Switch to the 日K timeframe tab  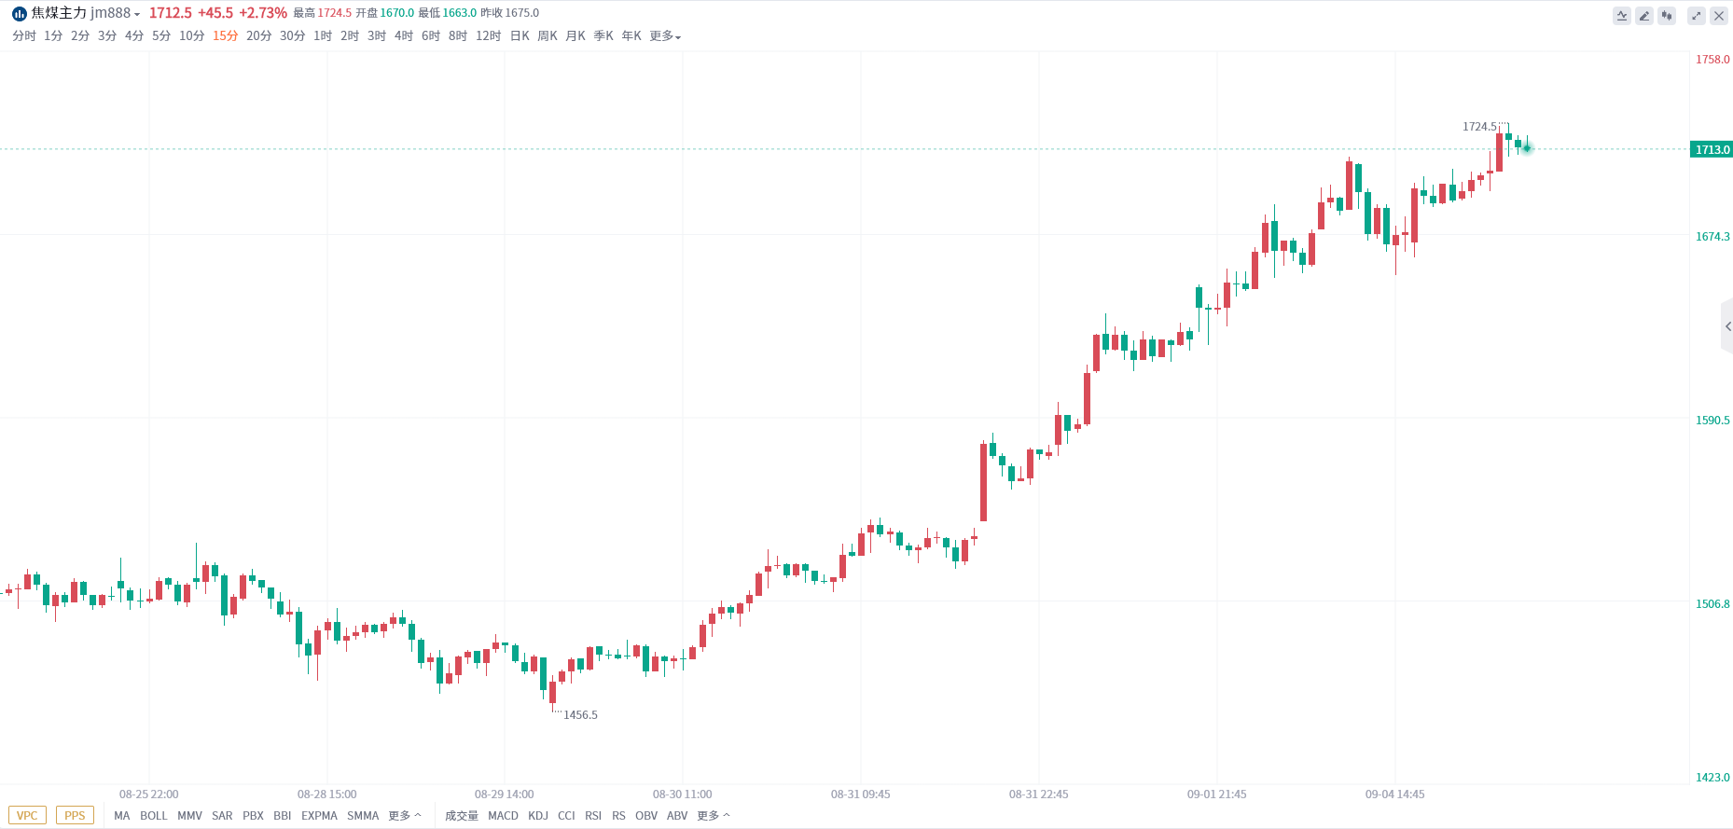point(520,36)
